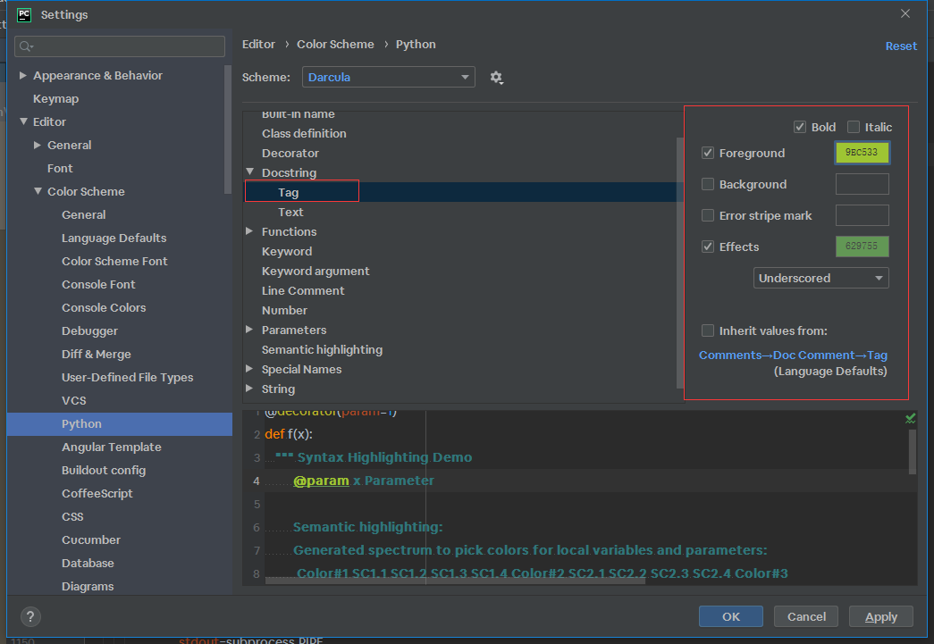Toggle the Effects checkbox
934x644 pixels.
[708, 247]
